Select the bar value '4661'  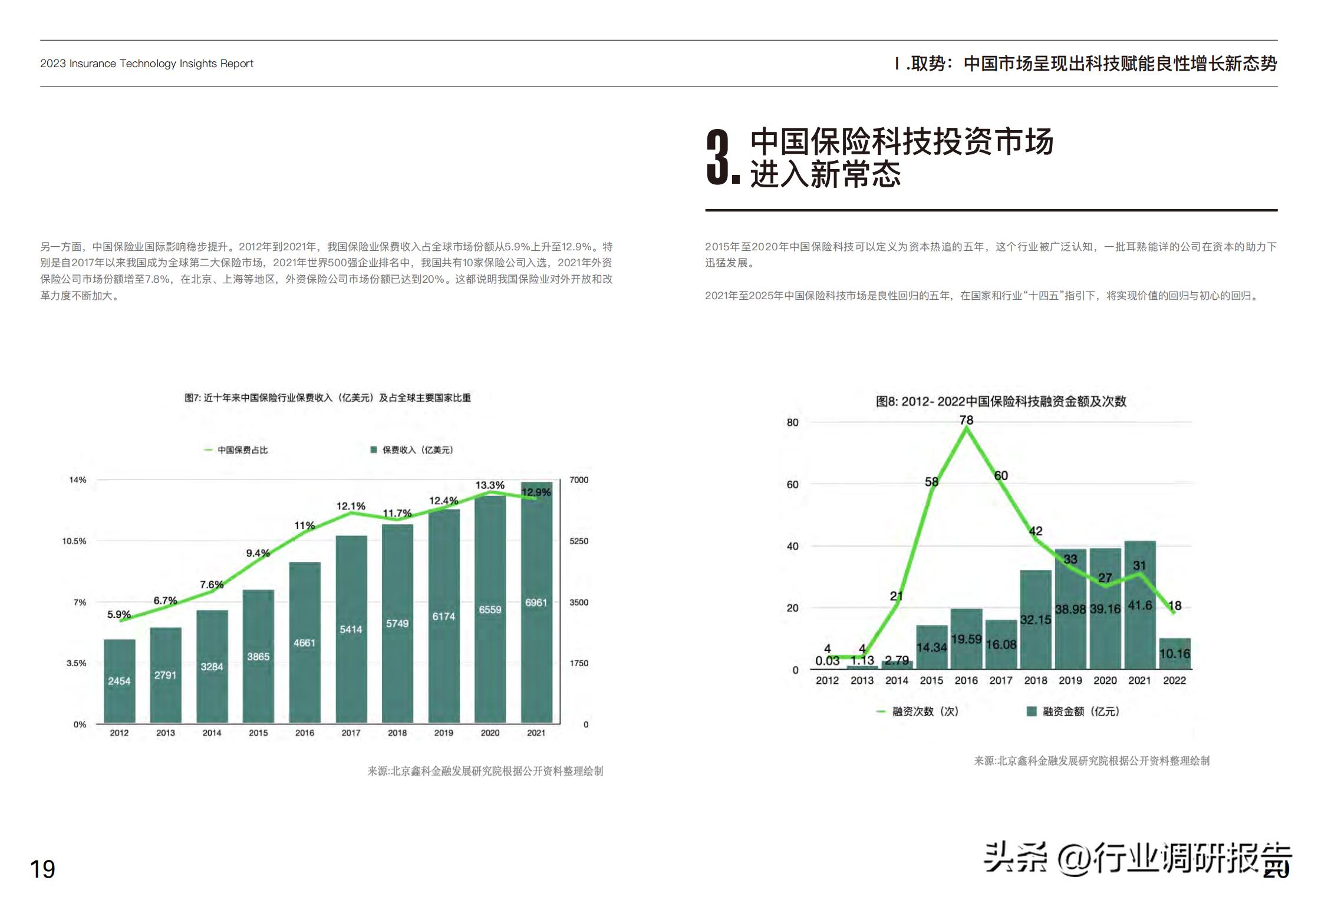point(305,643)
